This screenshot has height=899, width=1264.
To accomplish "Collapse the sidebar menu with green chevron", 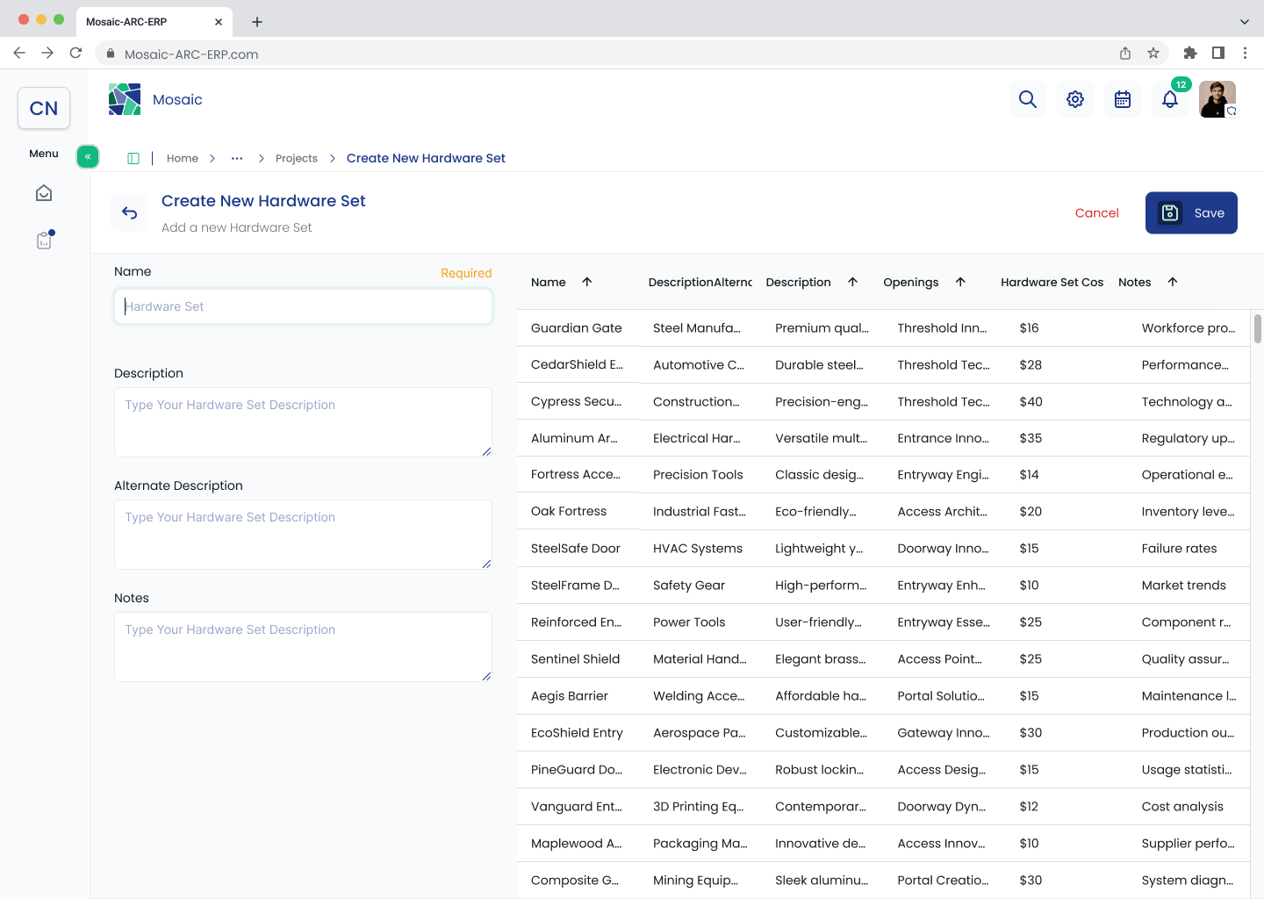I will pos(88,156).
